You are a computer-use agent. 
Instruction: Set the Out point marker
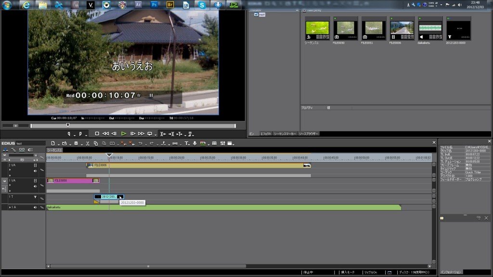pyautogui.click(x=80, y=134)
